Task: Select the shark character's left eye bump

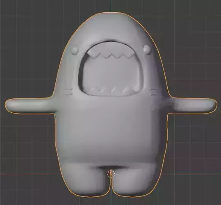Action: (x=75, y=50)
